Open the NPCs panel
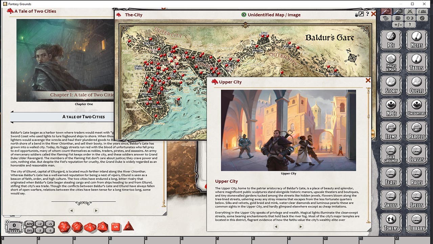Image resolution: width=433 pixels, height=244 pixels. [x=391, y=108]
